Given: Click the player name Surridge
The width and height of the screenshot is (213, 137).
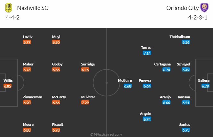Looking at the screenshot, I should click(88, 64).
